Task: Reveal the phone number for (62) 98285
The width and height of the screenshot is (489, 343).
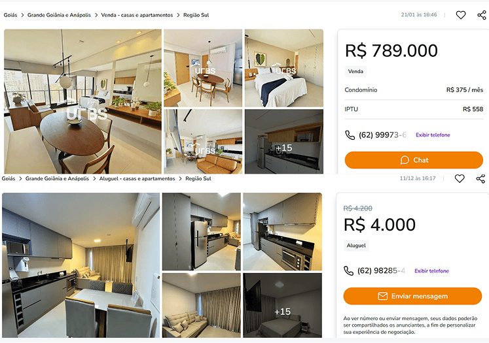Action: (x=431, y=270)
